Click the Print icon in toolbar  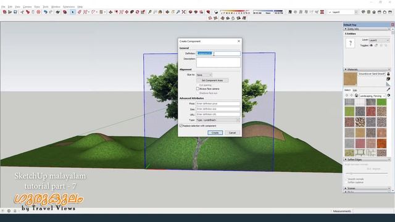click(x=57, y=12)
